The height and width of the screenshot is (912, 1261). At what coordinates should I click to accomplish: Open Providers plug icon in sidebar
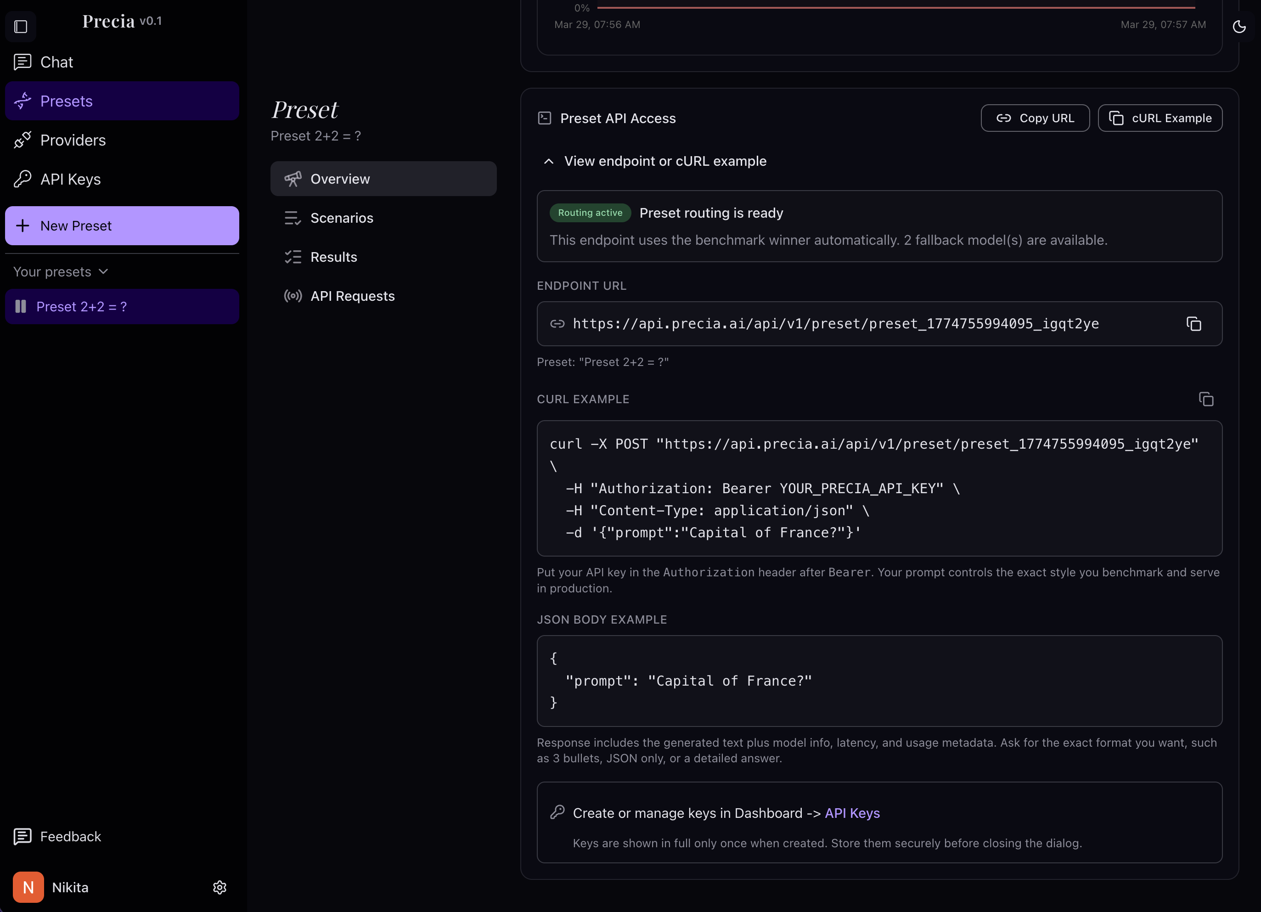(x=23, y=140)
